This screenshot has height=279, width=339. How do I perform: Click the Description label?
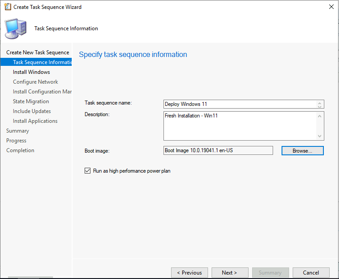tap(97, 114)
